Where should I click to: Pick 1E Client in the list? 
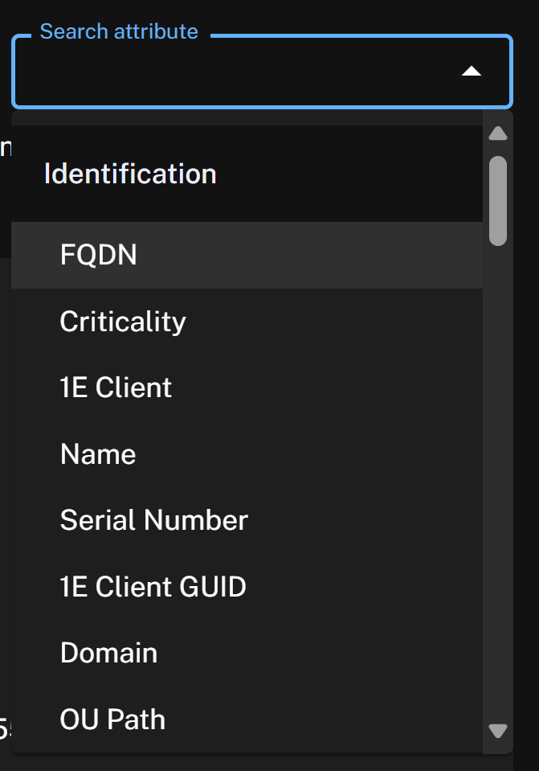[116, 388]
